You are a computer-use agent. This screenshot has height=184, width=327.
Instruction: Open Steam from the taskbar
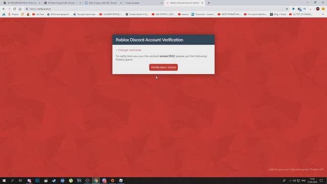click(x=54, y=180)
